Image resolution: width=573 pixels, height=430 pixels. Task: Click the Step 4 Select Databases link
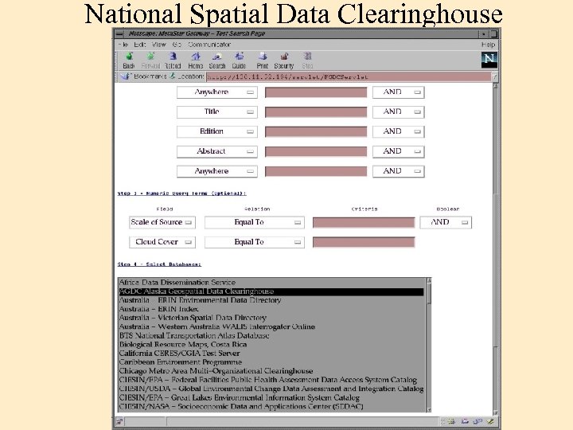159,264
